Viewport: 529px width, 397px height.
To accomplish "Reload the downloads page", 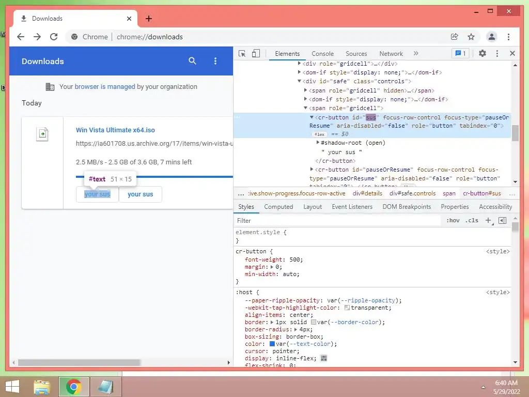I will [54, 37].
